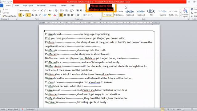Open the Review tab

(x=63, y=6)
